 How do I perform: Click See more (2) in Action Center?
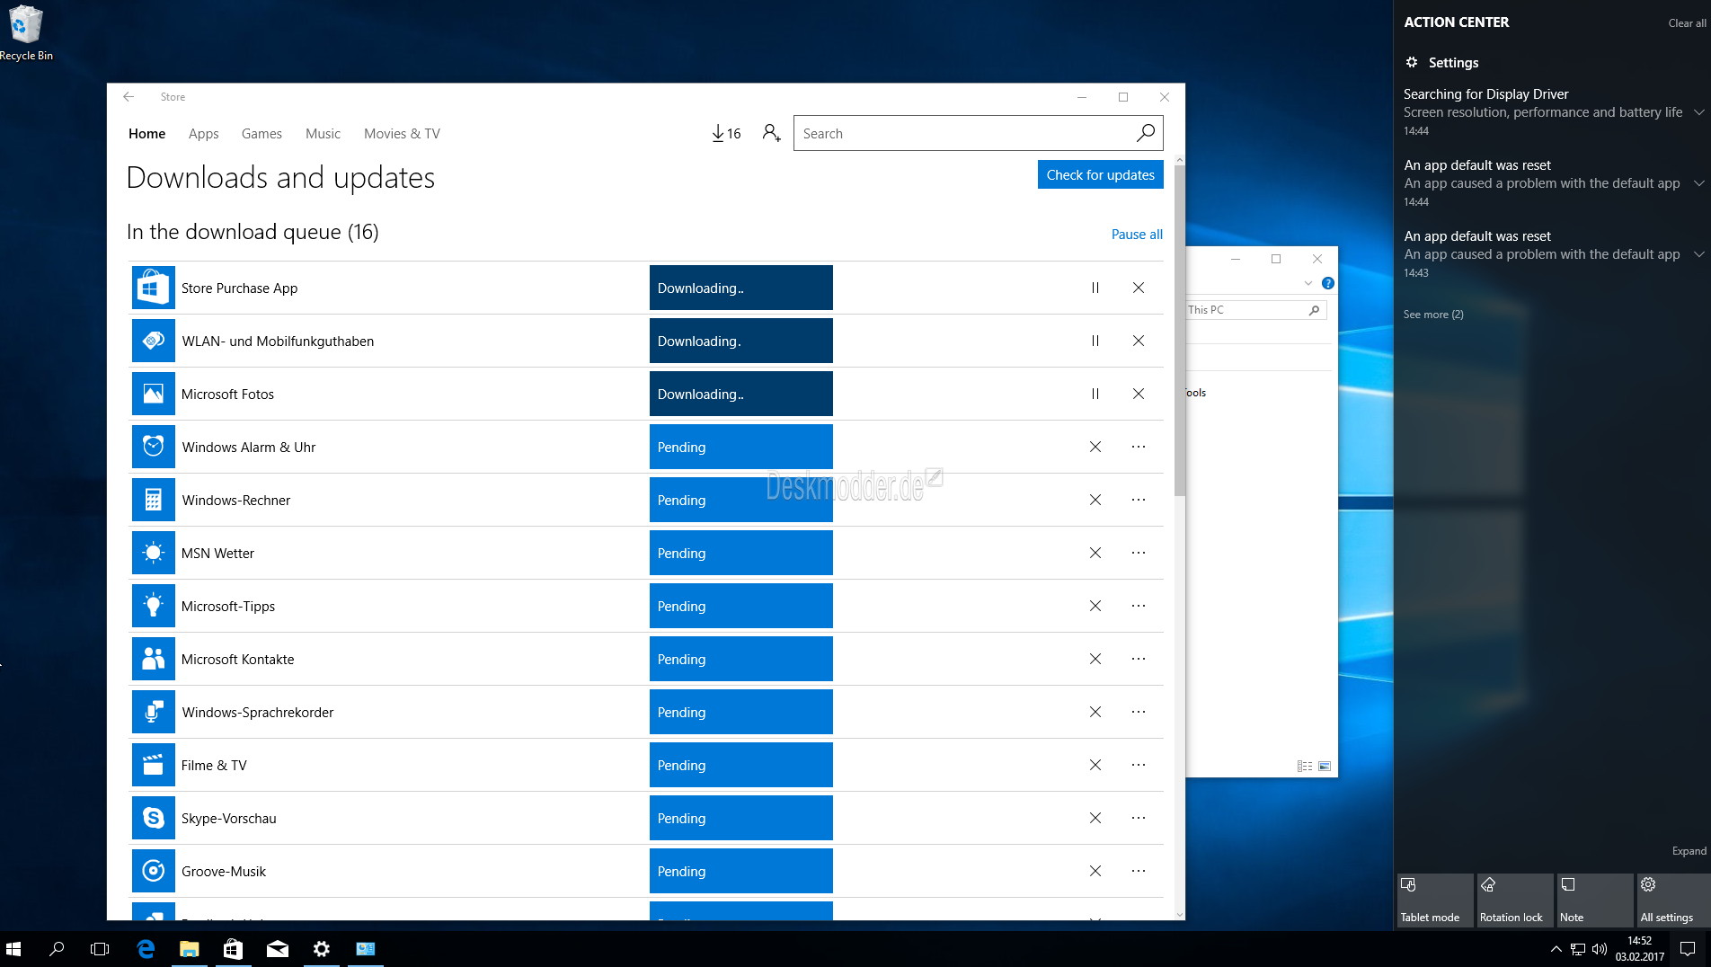[x=1433, y=315]
